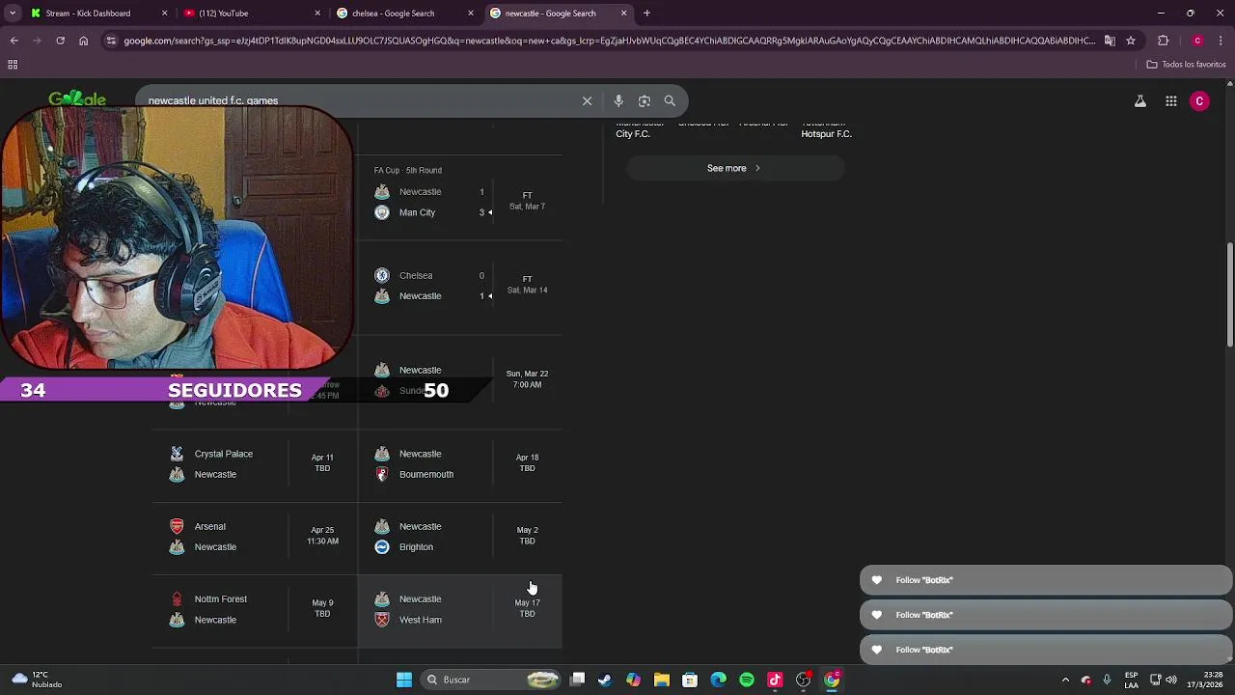Open the Arsenal vs Newcastle Apr 25 match
Screen dimensions: 1235x695
255,537
